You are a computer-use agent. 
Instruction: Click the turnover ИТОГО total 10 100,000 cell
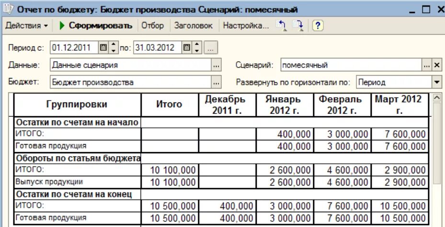(170, 170)
